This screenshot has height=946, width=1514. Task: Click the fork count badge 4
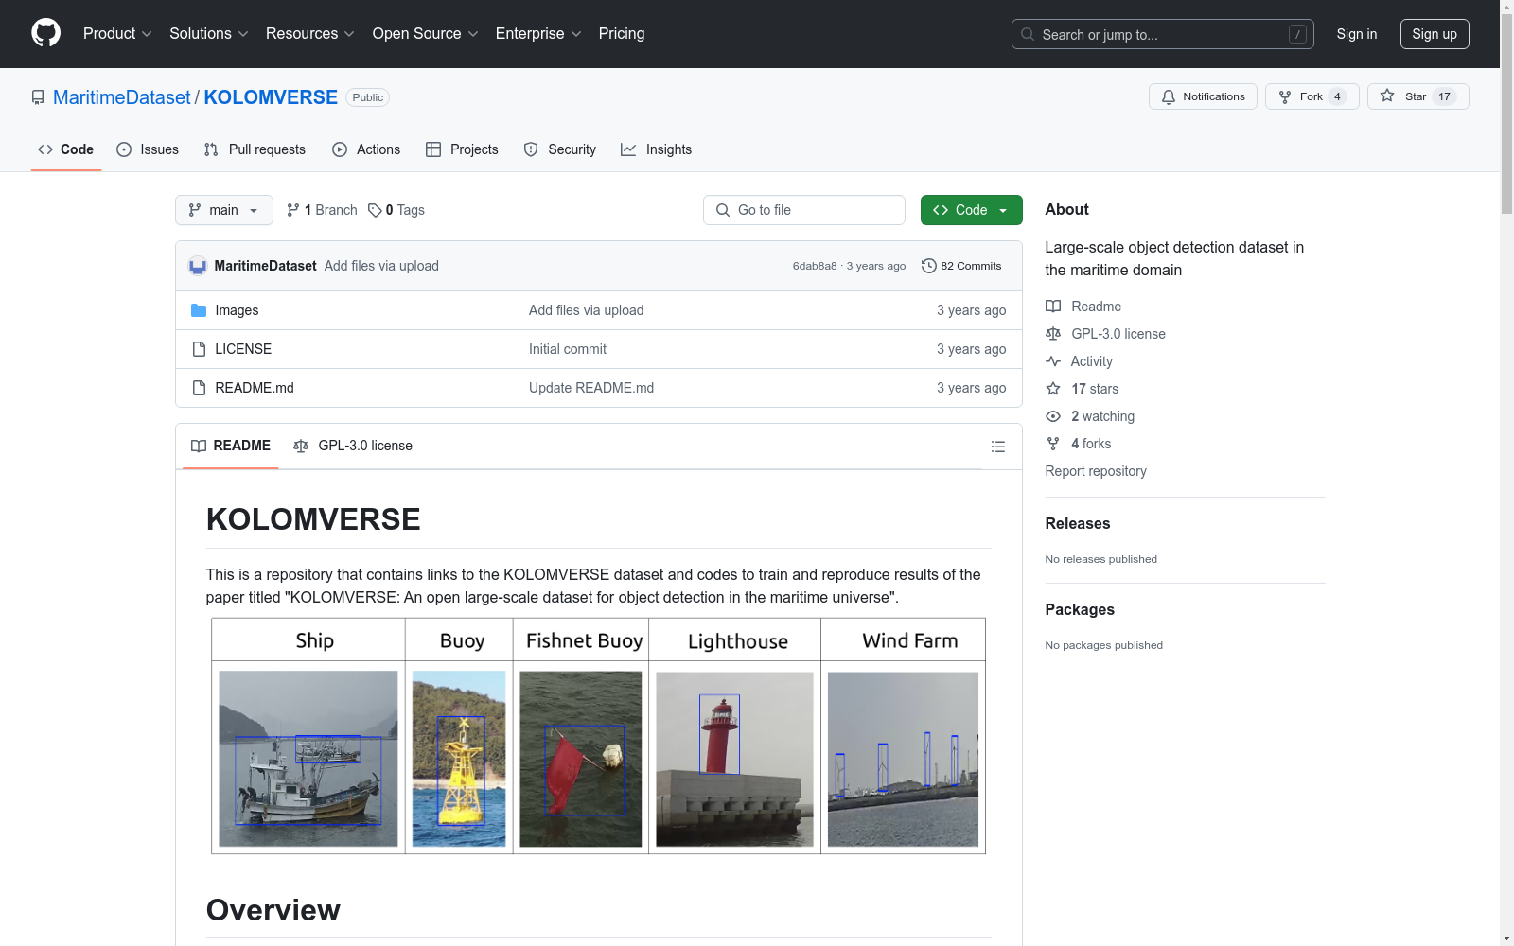[1337, 96]
